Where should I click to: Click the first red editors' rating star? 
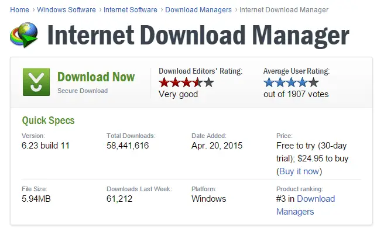pos(164,82)
